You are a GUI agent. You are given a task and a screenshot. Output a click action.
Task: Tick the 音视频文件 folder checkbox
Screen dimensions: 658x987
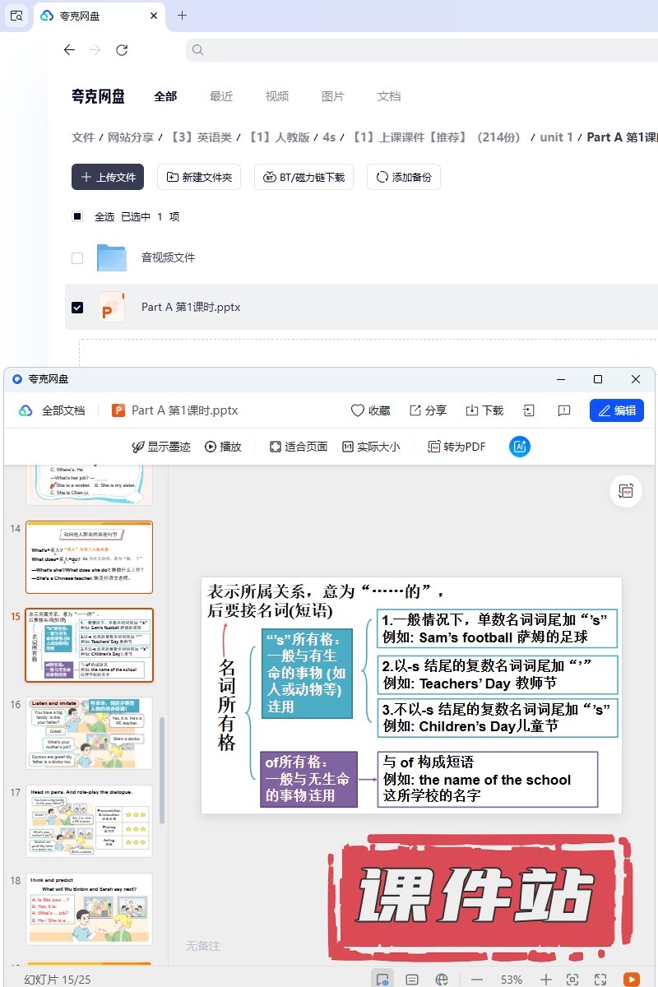tap(77, 258)
